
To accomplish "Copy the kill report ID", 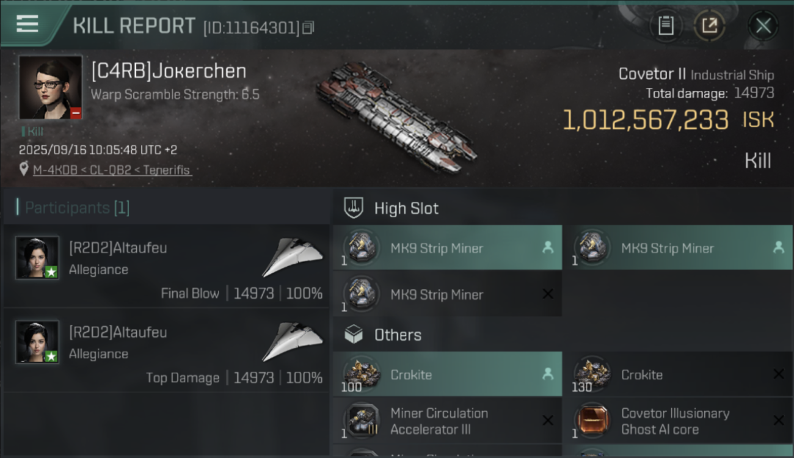I will (308, 27).
